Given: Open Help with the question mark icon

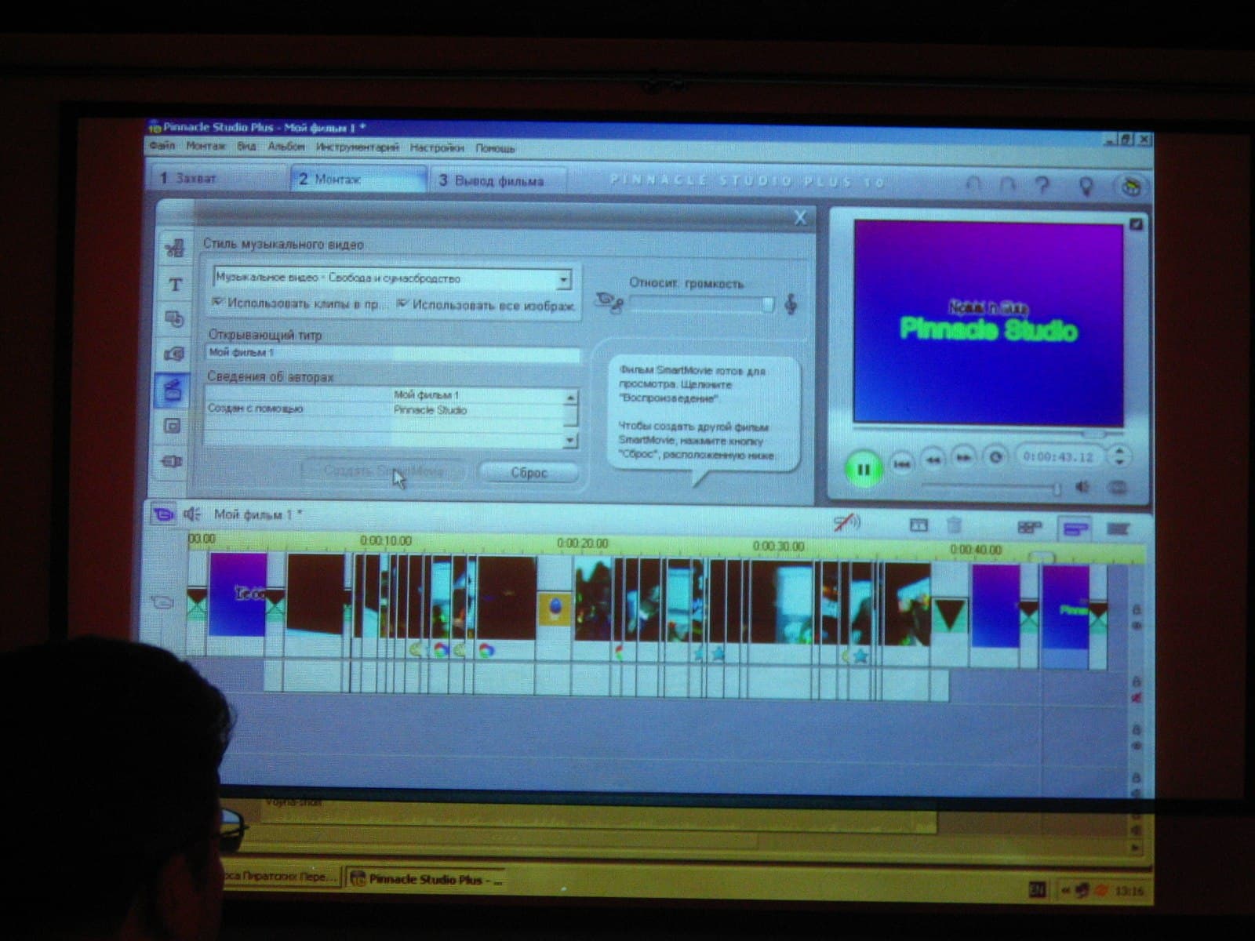Looking at the screenshot, I should click(1042, 185).
